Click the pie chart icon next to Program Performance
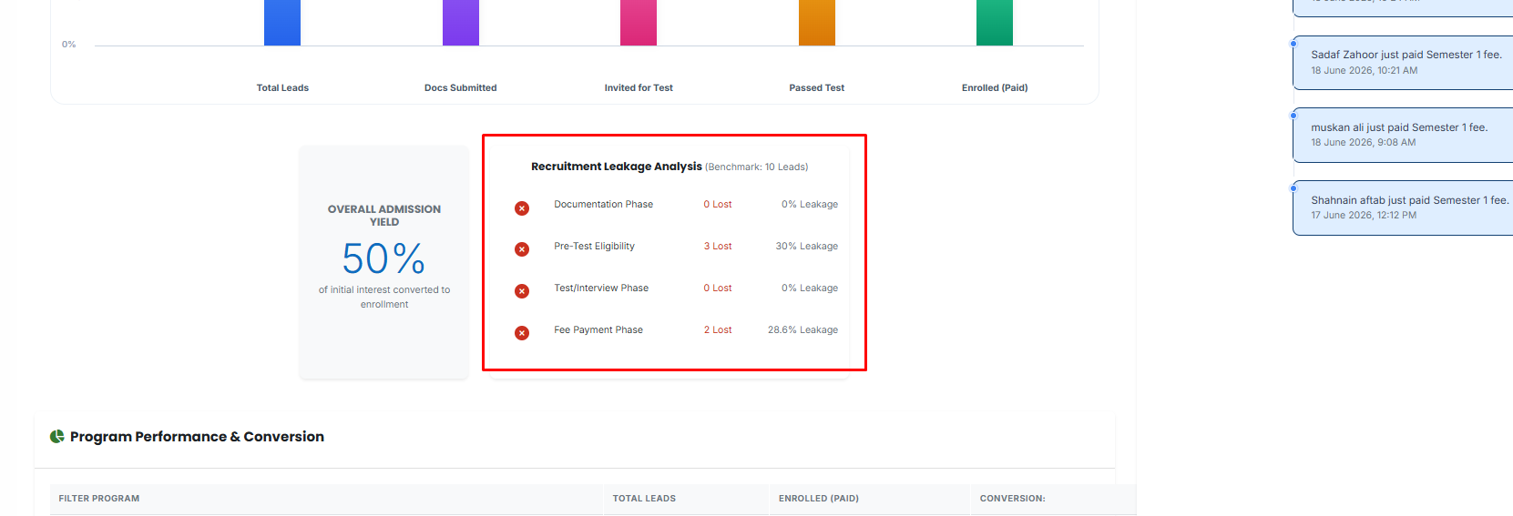This screenshot has height=516, width=1513. tap(57, 437)
